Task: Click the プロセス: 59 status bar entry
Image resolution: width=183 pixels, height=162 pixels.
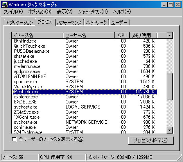Action: pyautogui.click(x=20, y=157)
